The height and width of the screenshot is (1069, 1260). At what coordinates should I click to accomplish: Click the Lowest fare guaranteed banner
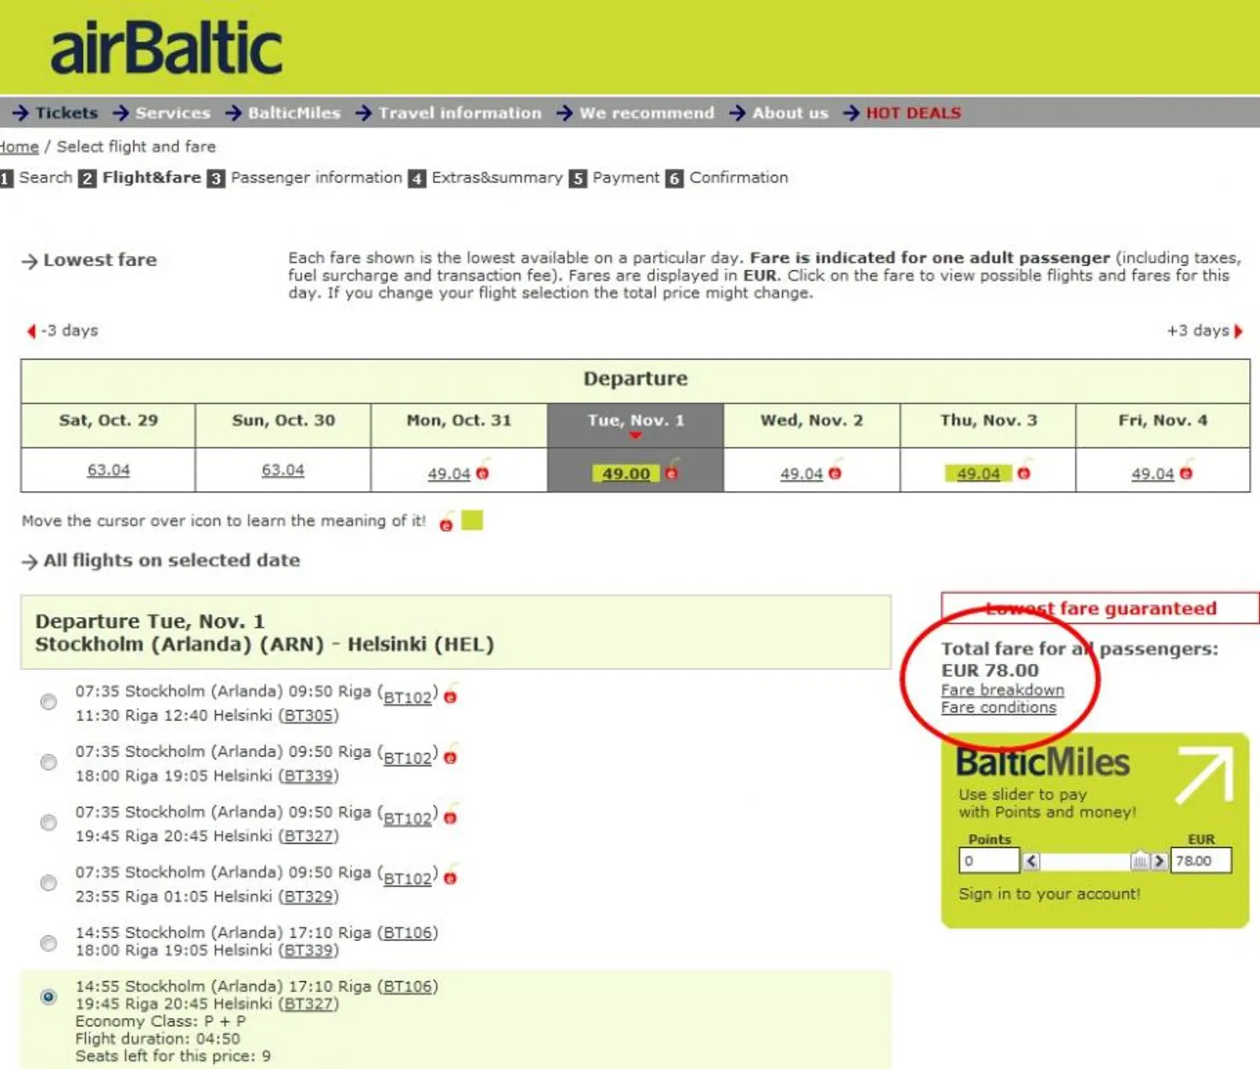pyautogui.click(x=1101, y=608)
